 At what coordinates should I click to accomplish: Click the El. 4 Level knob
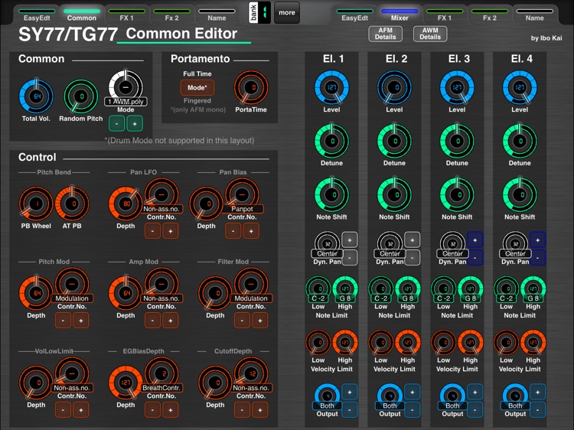[x=520, y=87]
